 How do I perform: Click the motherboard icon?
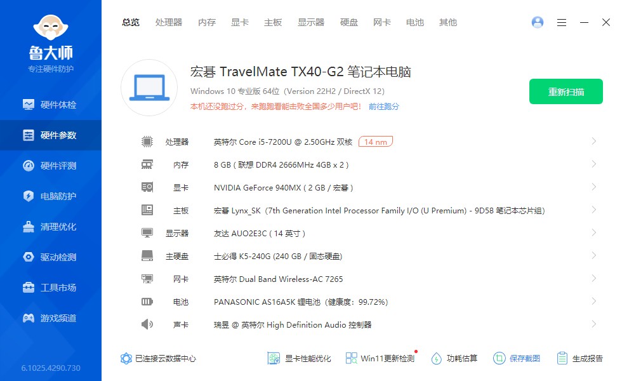(147, 210)
